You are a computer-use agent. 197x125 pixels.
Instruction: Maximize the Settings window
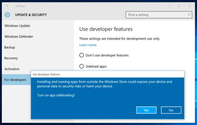[179, 6]
